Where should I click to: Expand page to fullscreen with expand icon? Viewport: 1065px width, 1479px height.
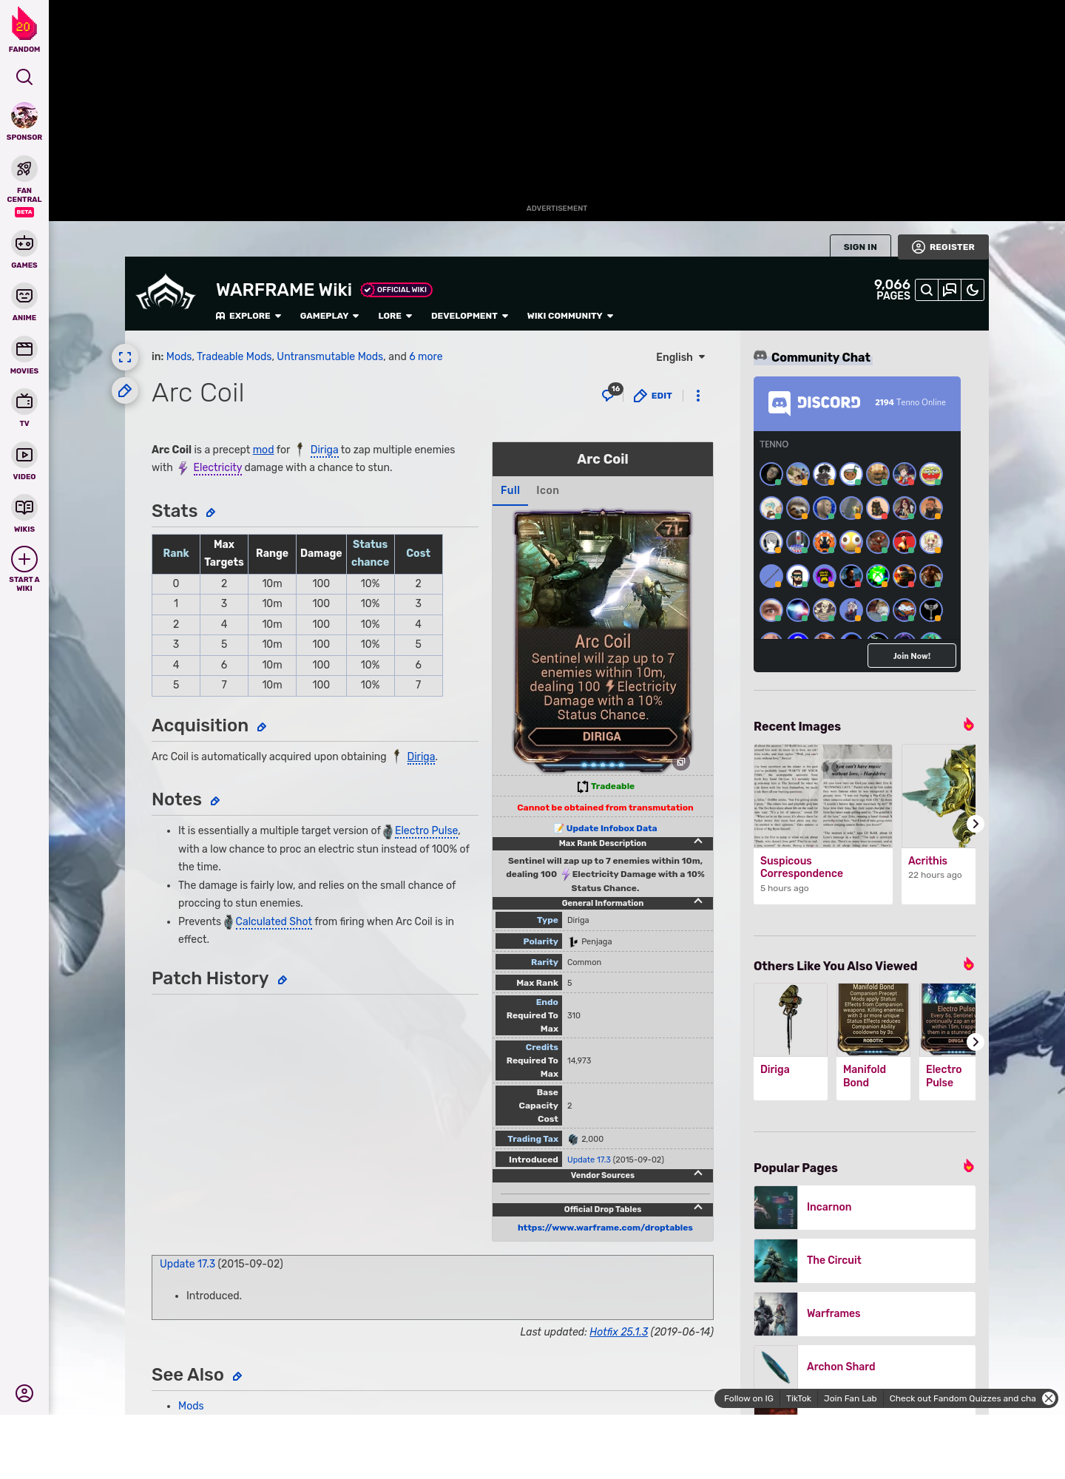point(125,357)
